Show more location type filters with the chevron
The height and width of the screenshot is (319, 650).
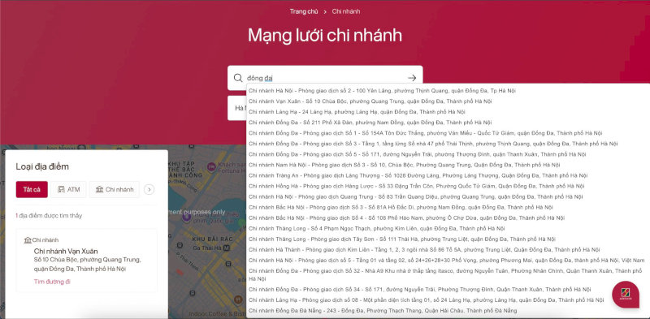(x=149, y=189)
